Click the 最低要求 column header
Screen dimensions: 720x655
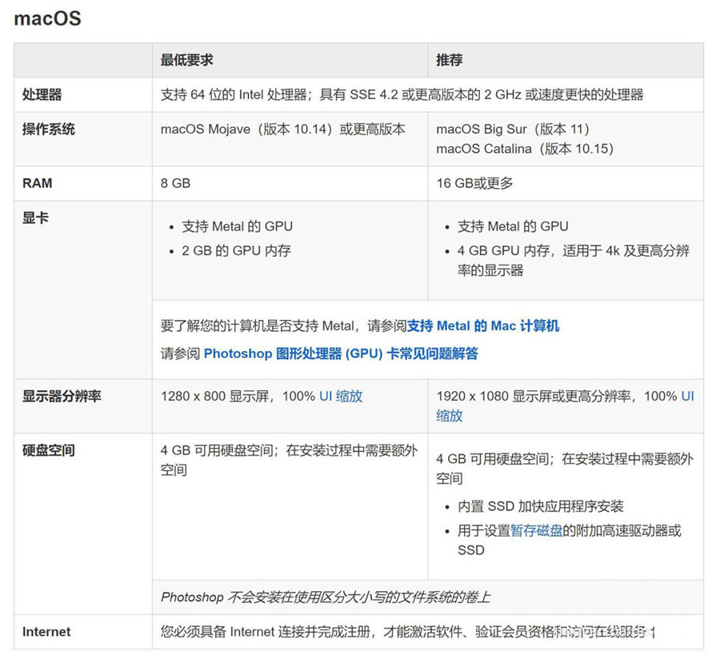coord(187,60)
